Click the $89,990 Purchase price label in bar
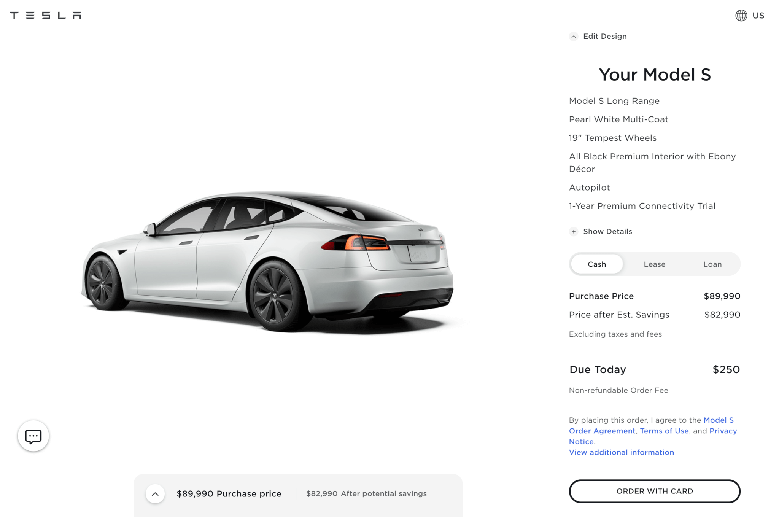Screen dimensions: 779x517 pyautogui.click(x=229, y=494)
